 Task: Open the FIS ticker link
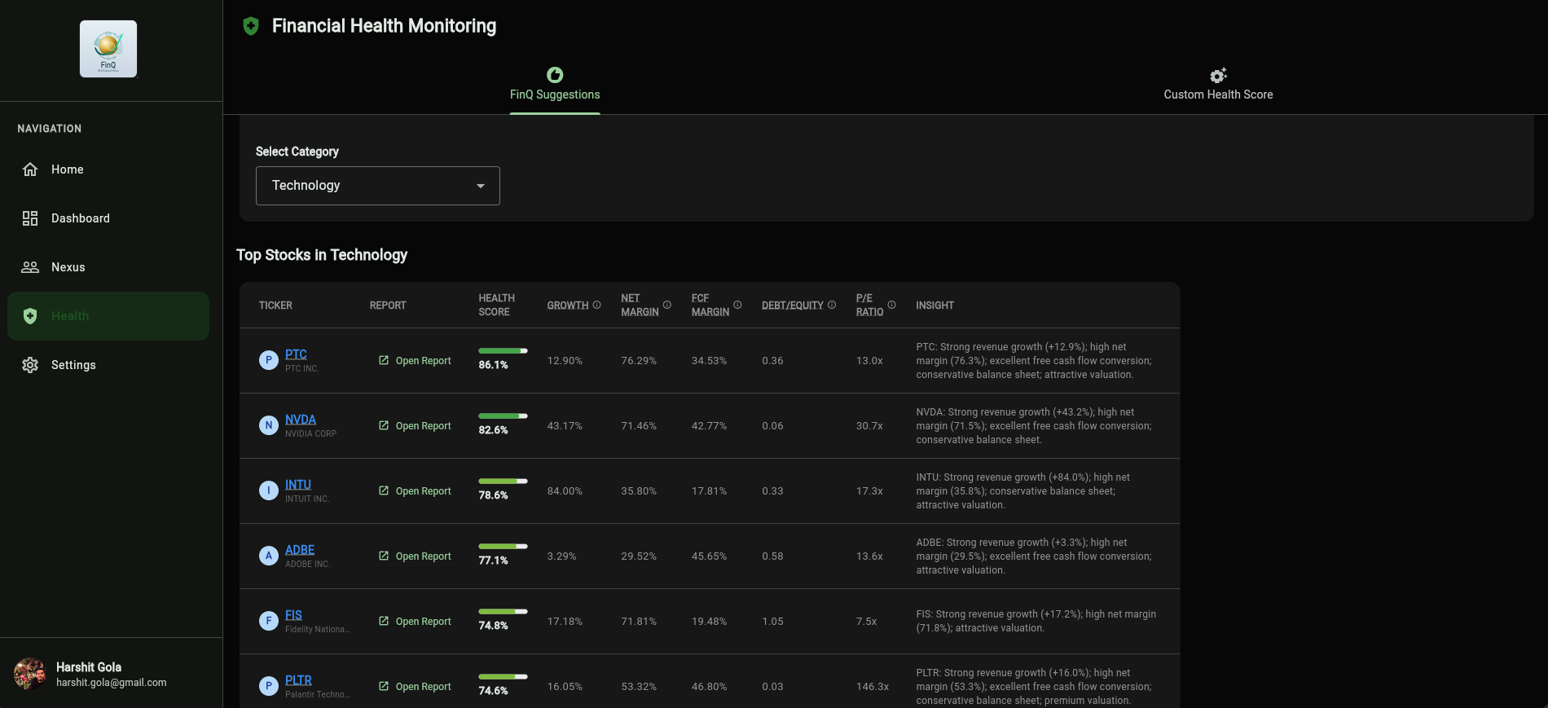(x=293, y=615)
